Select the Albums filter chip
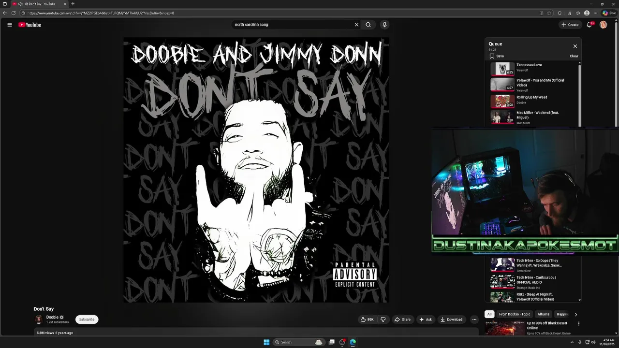Viewport: 619px width, 348px height. [544, 314]
